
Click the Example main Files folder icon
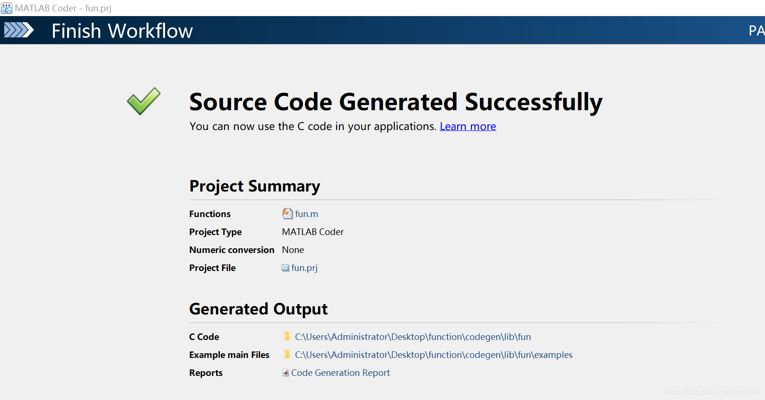click(x=287, y=354)
